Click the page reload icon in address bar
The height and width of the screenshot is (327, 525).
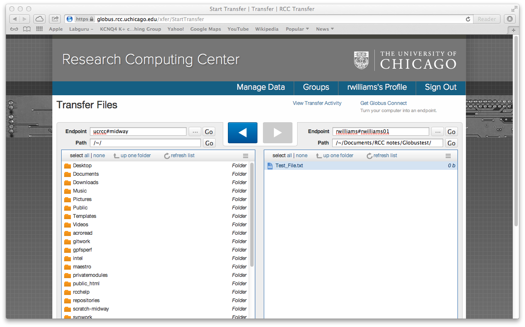[x=468, y=19]
